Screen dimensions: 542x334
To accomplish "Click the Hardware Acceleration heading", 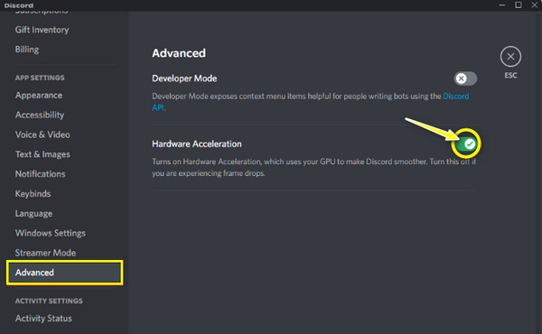I will pyautogui.click(x=197, y=144).
